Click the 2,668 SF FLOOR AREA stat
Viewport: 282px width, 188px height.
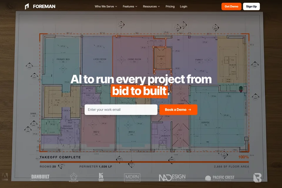(231, 167)
